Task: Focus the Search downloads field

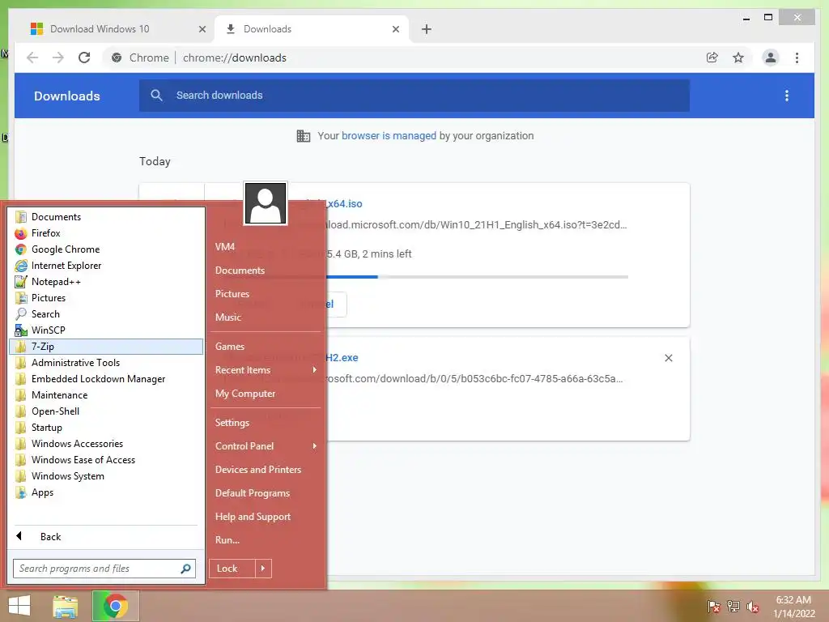Action: tap(414, 96)
